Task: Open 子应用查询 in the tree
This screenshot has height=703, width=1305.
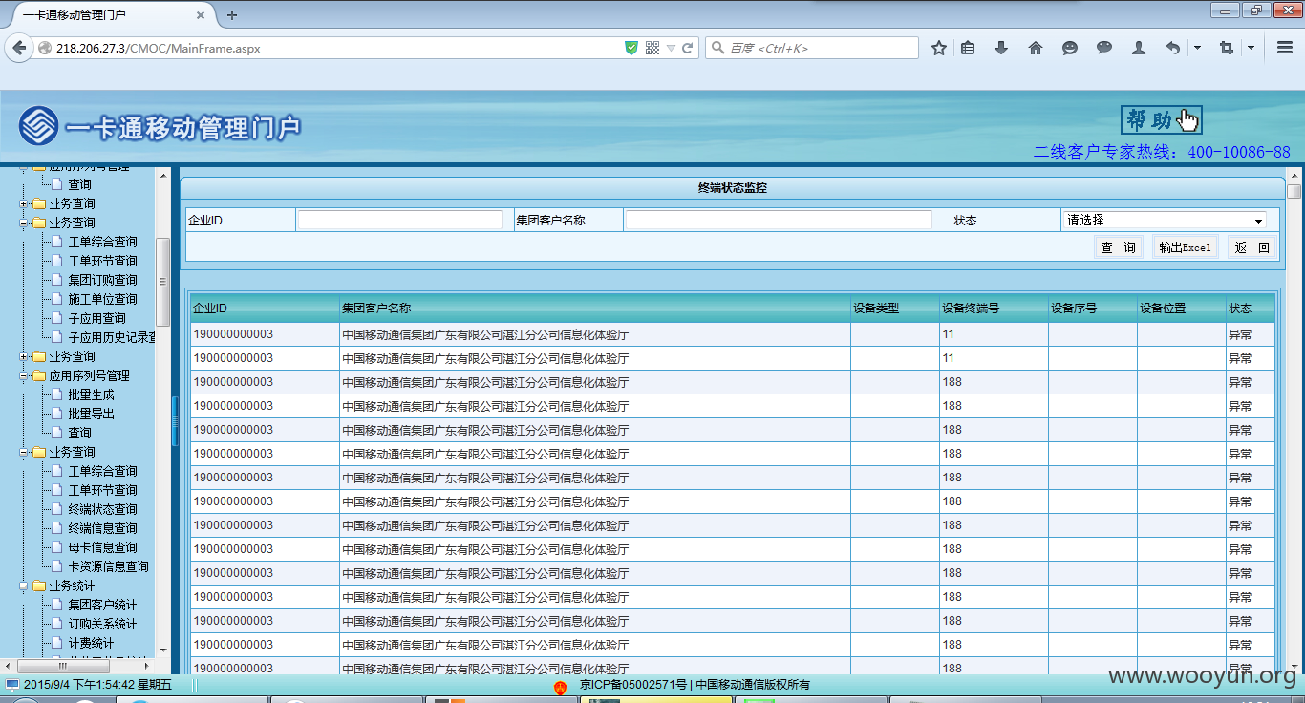Action: point(96,318)
